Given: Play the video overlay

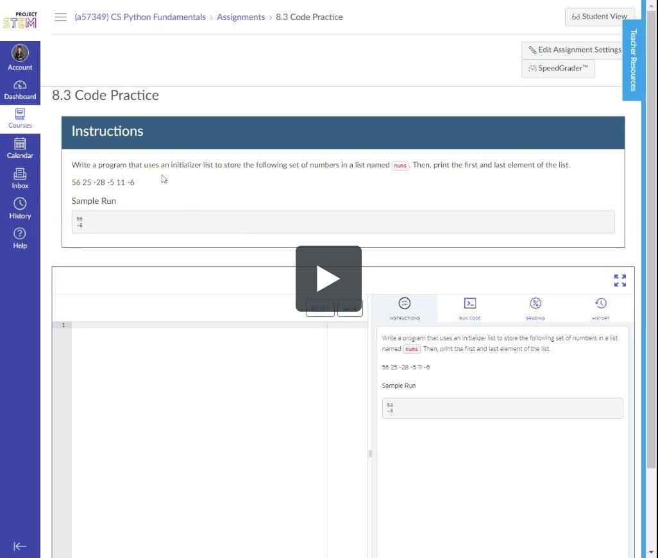Looking at the screenshot, I should pyautogui.click(x=328, y=278).
